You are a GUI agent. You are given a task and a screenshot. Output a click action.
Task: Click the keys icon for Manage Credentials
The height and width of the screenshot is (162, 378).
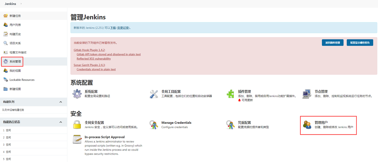click(154, 125)
